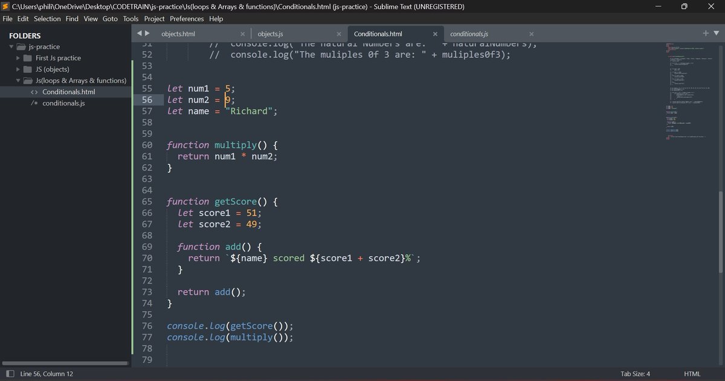Screen dimensions: 725x381
Task: Click the /* icon beside conditionals.js
Action: coord(36,103)
